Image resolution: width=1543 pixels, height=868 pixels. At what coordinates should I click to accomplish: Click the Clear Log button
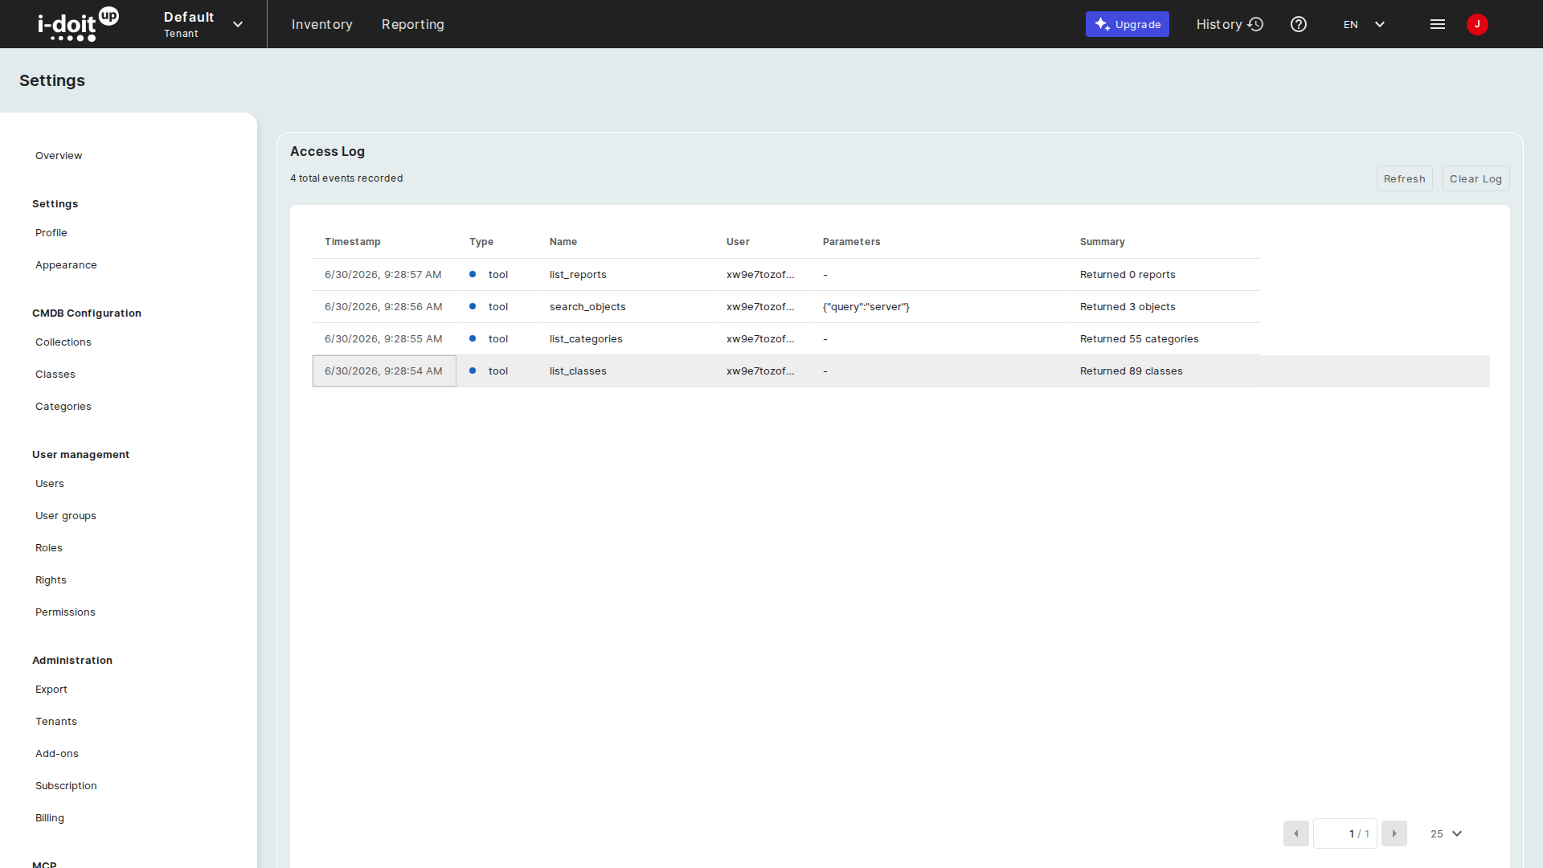coord(1475,178)
